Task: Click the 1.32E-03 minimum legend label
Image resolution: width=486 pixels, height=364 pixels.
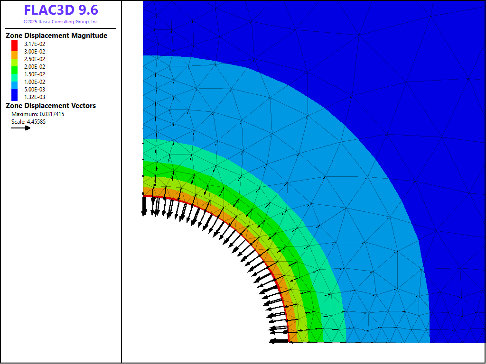Action: pyautogui.click(x=35, y=97)
